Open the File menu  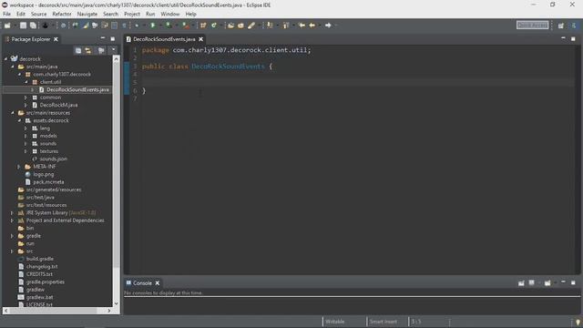point(6,15)
